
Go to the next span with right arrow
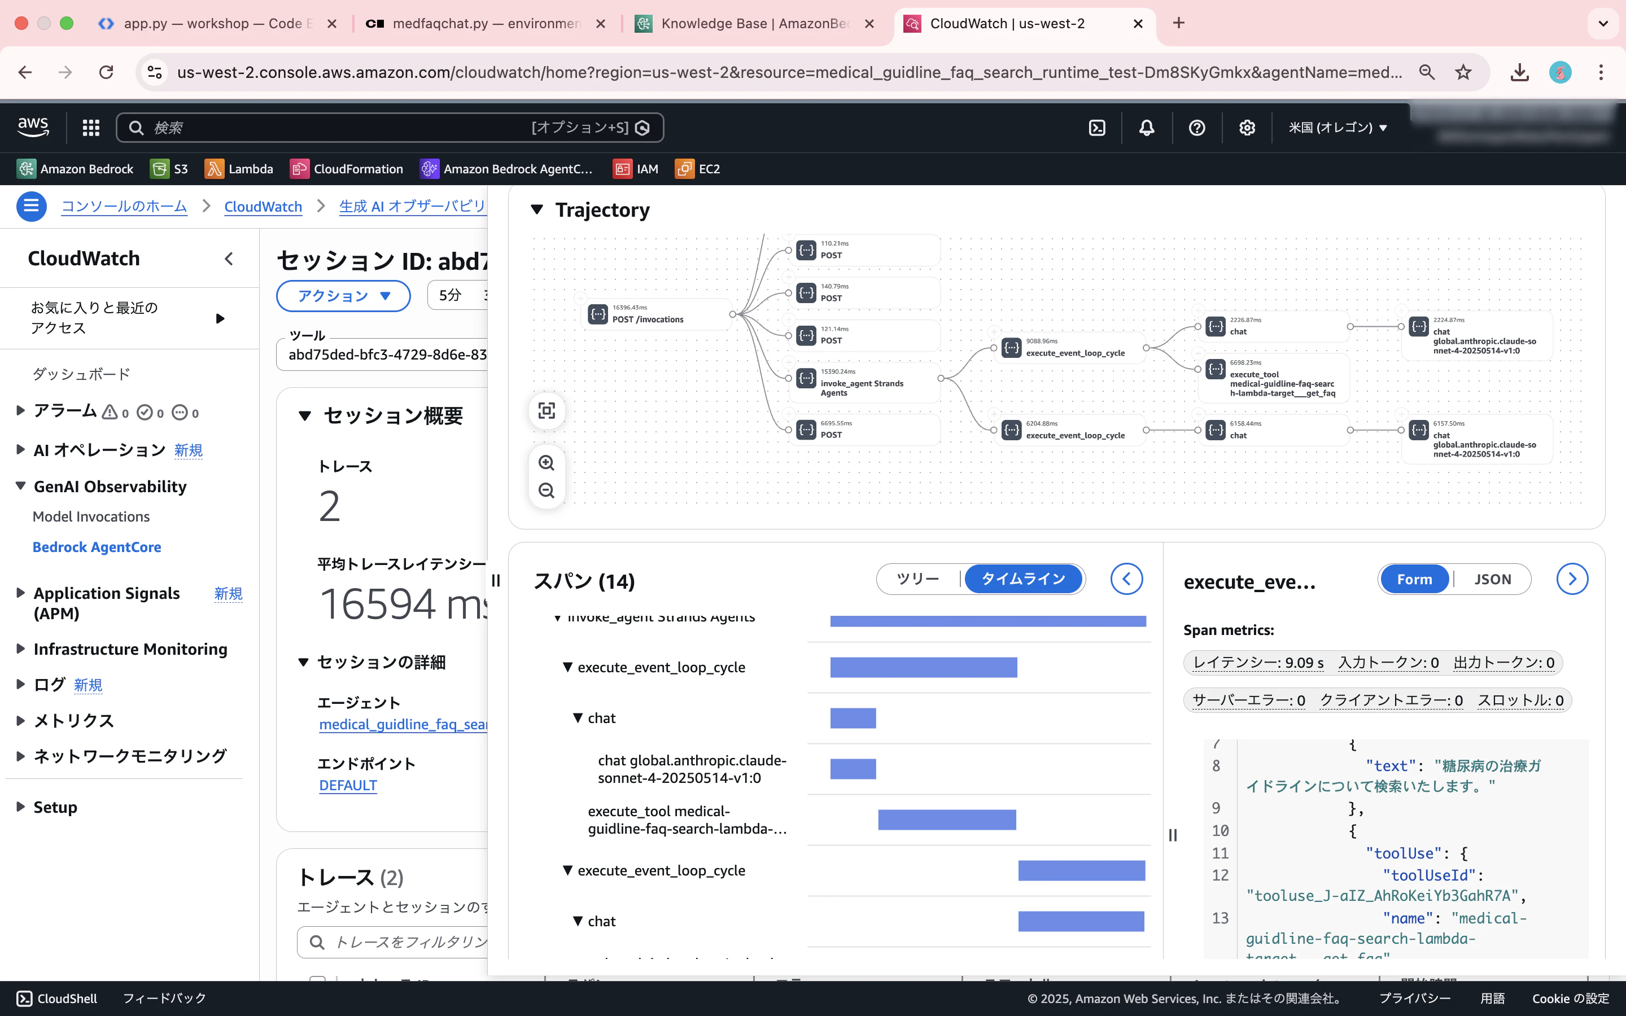point(1572,579)
